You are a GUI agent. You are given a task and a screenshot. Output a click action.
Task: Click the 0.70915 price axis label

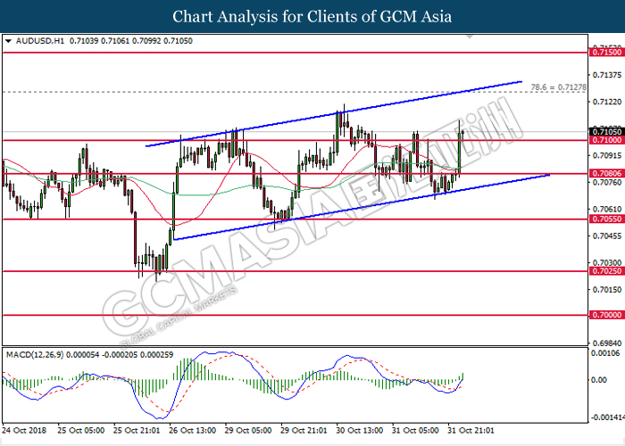tap(607, 155)
